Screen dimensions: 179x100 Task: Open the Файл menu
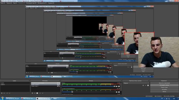click(3, 3)
